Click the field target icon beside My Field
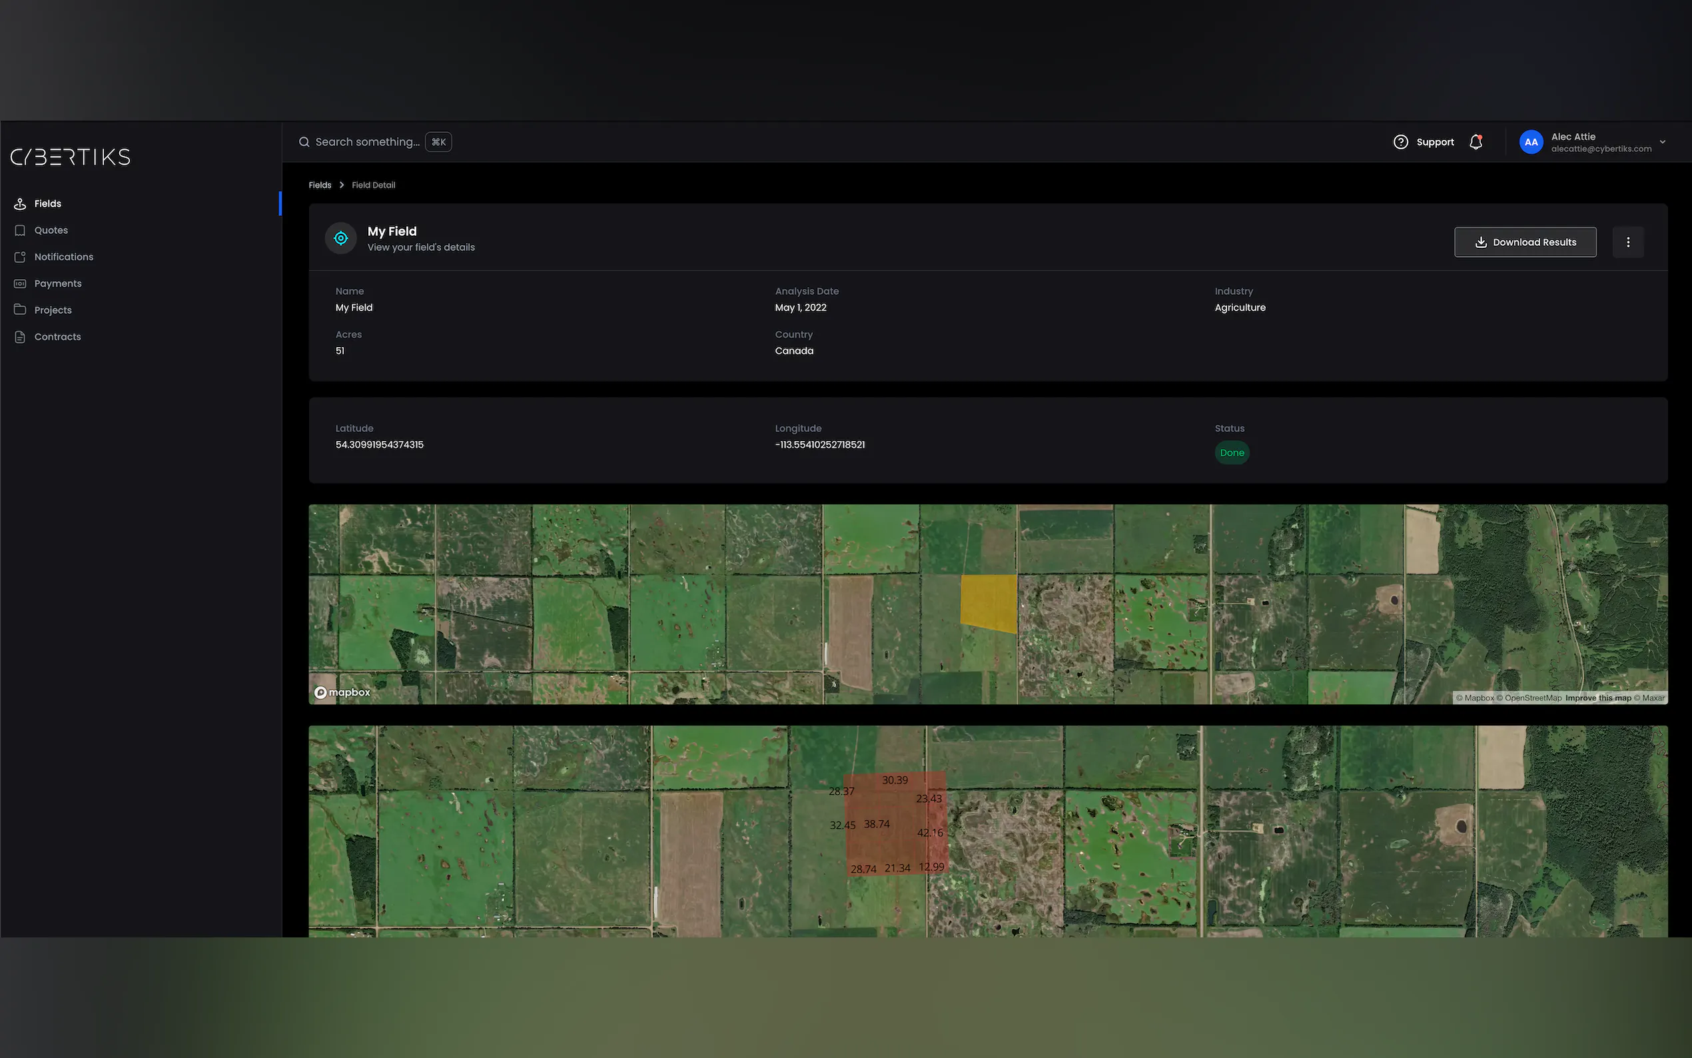 tap(340, 239)
